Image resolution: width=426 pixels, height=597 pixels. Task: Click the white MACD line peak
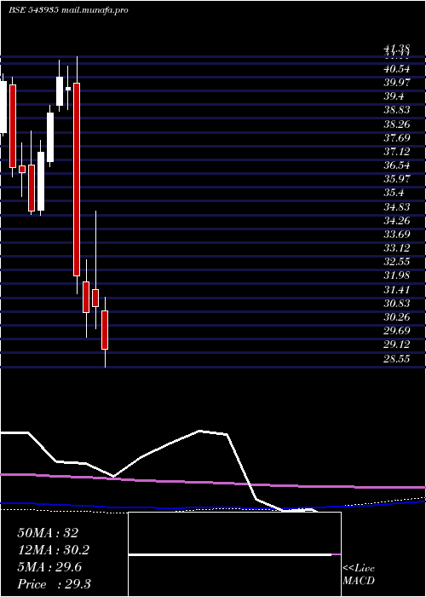click(200, 432)
